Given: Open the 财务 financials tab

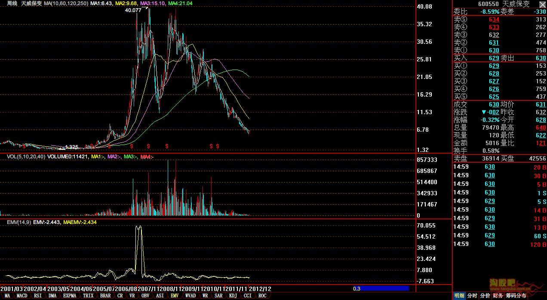Looking at the screenshot, I should [x=498, y=296].
